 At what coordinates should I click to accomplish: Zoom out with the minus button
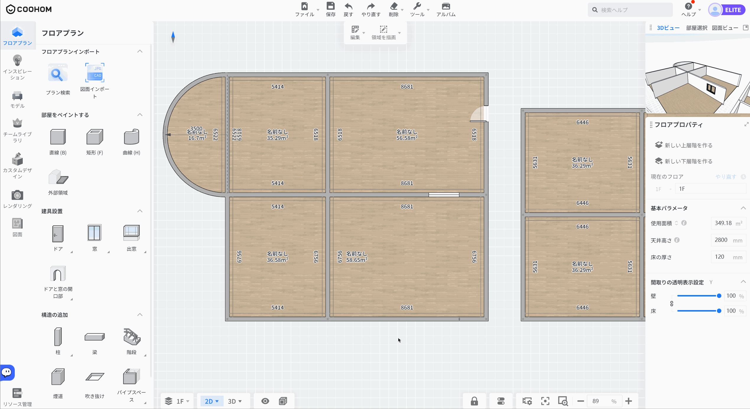(x=580, y=401)
